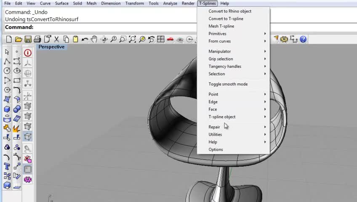Open the Surface menu
357x202 pixels.
tap(62, 3)
